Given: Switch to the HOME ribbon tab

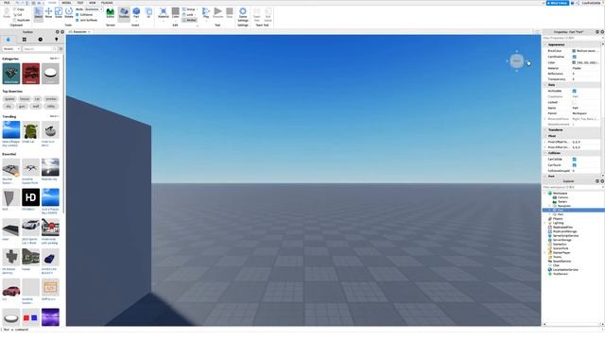Looking at the screenshot, I should coord(52,3).
